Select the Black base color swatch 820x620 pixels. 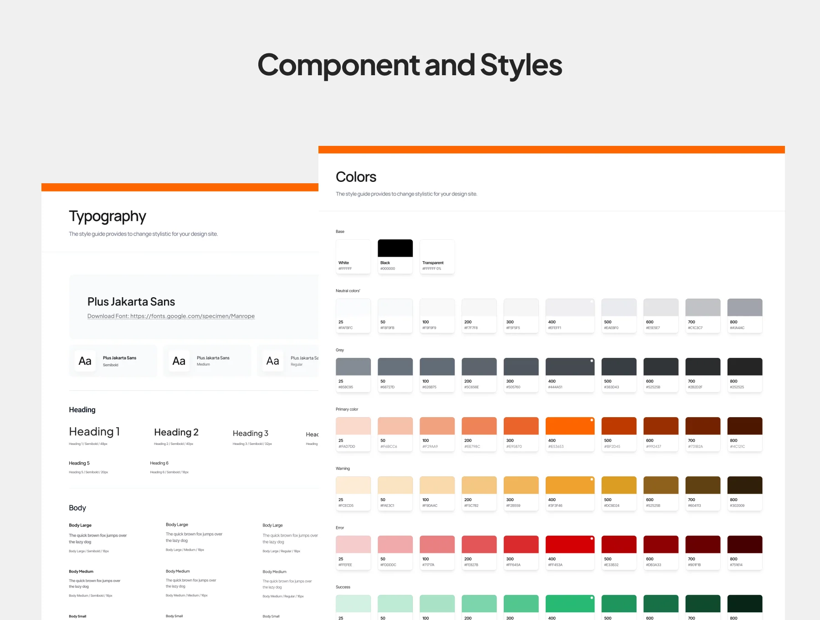tap(395, 257)
